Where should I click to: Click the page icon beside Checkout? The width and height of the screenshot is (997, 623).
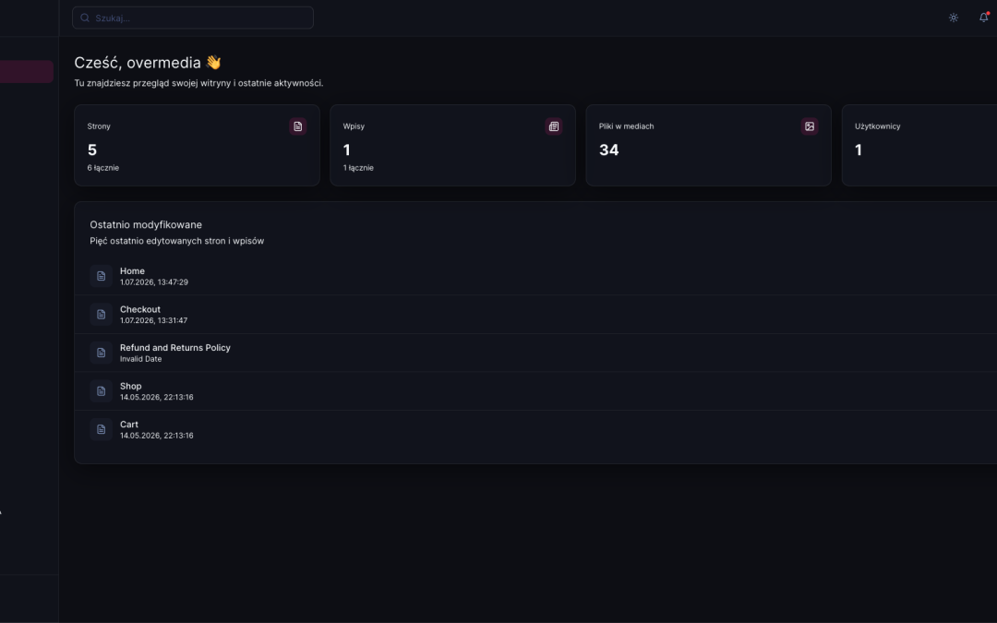tap(102, 315)
